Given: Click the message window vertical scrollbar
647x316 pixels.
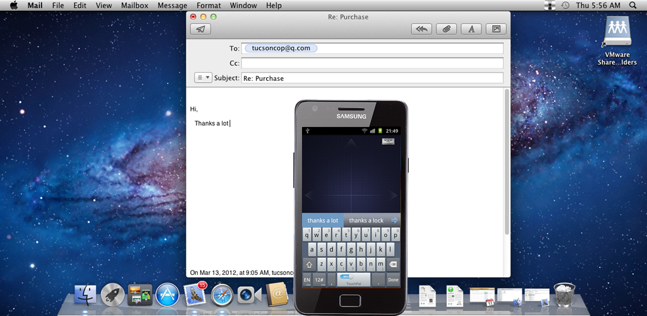Looking at the screenshot, I should pos(506,164).
